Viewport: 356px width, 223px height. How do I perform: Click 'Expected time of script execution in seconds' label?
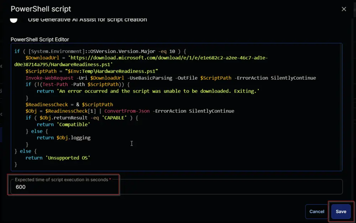click(x=61, y=180)
